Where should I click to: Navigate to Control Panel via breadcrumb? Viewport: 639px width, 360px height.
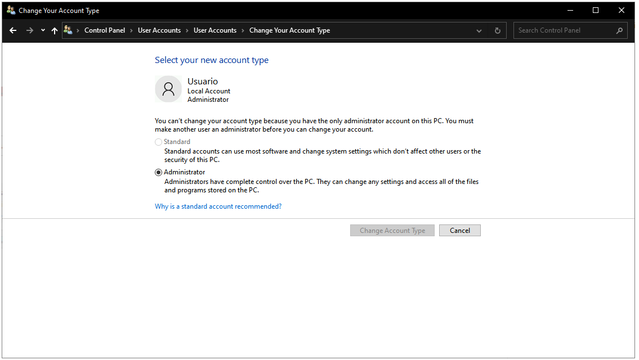tap(105, 30)
